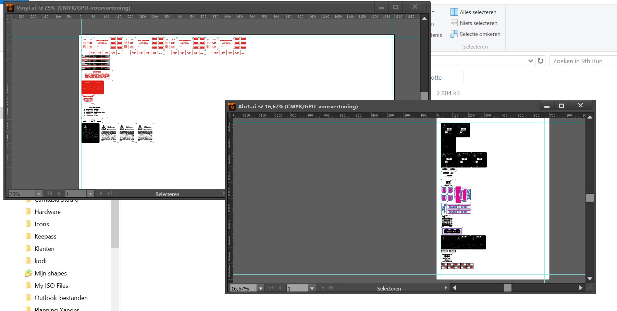
Task: Refresh the Explorer folder view
Action: point(541,61)
